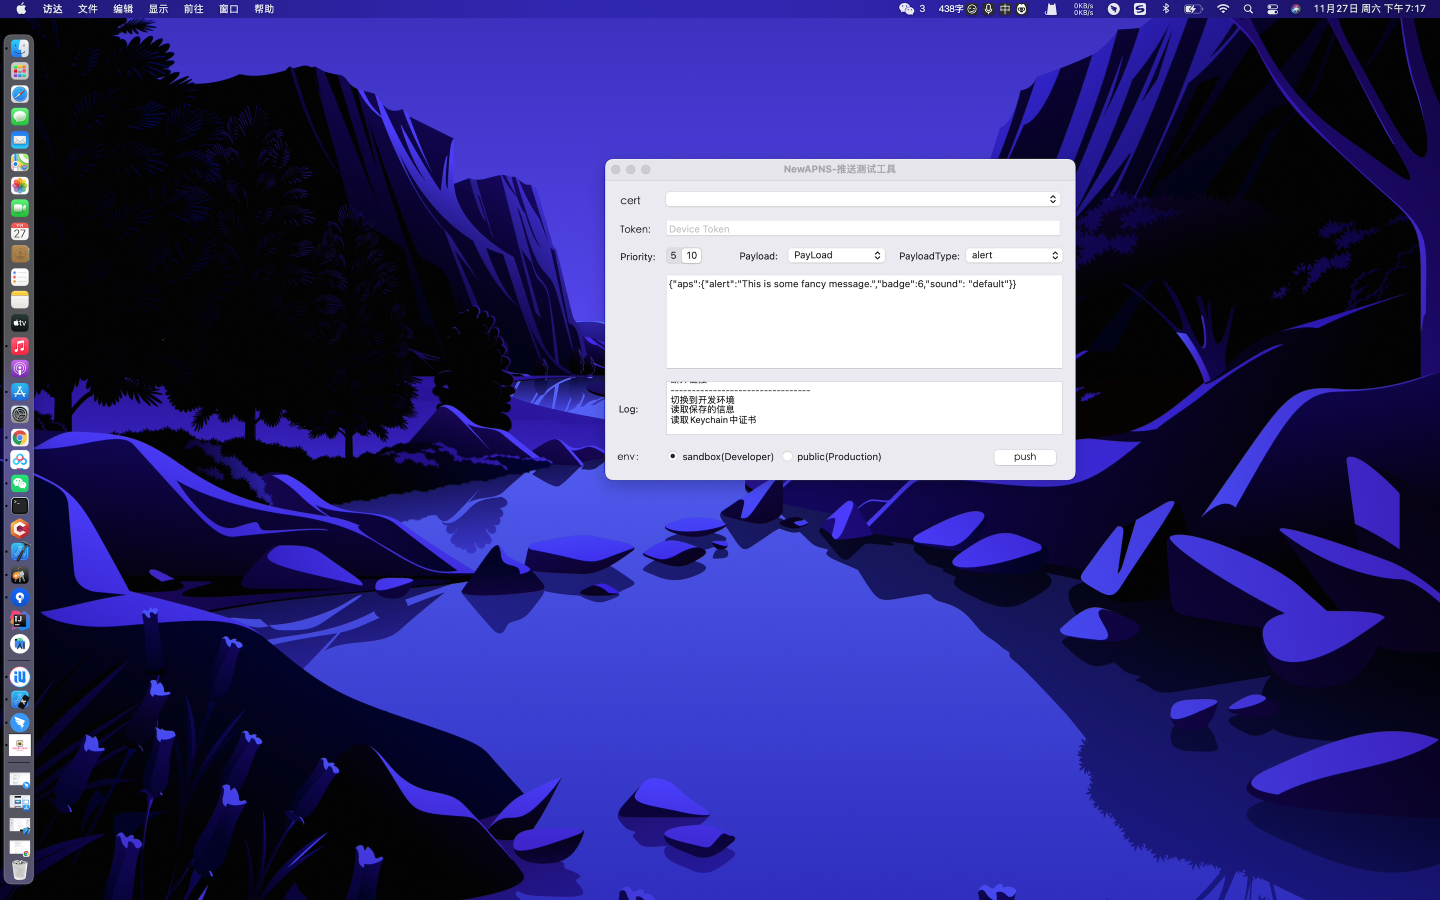This screenshot has width=1440, height=900.
Task: Select sandbox(Developer) environment
Action: coord(672,456)
